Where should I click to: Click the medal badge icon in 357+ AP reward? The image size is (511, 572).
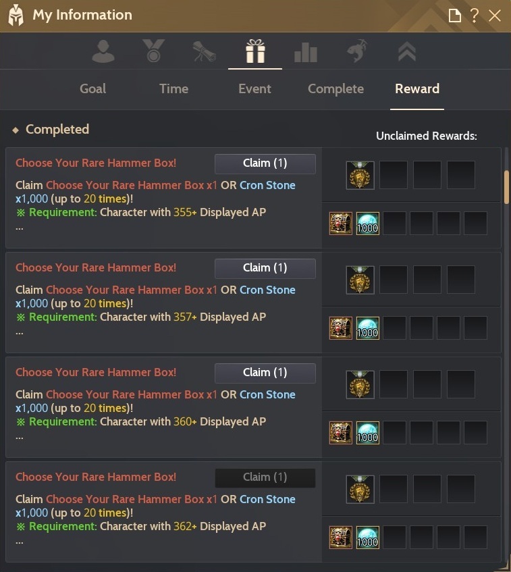pyautogui.click(x=360, y=280)
